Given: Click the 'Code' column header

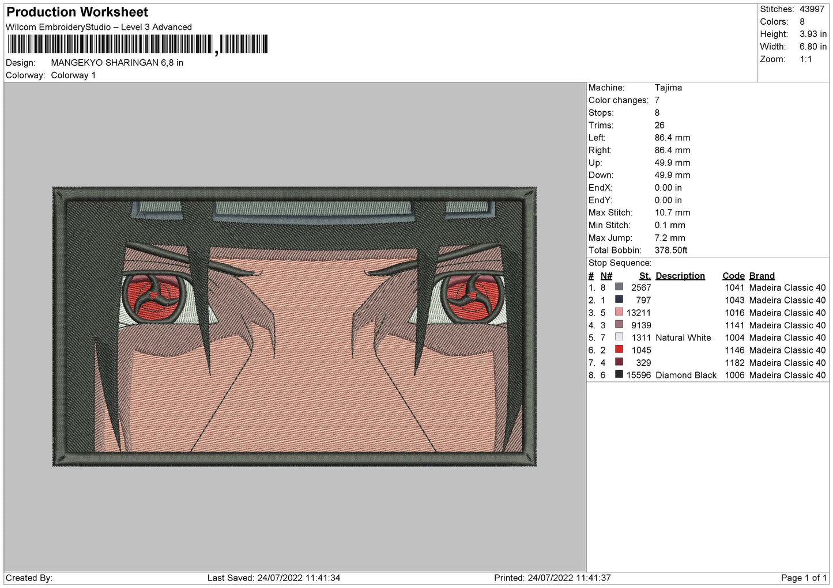Looking at the screenshot, I should 733,276.
